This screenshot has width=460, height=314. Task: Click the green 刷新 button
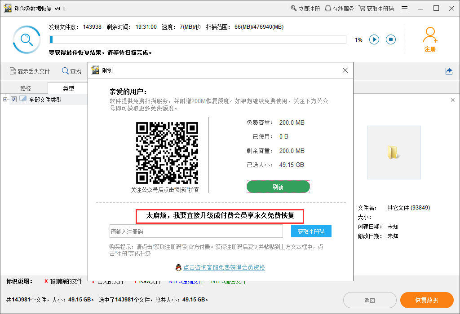278,187
